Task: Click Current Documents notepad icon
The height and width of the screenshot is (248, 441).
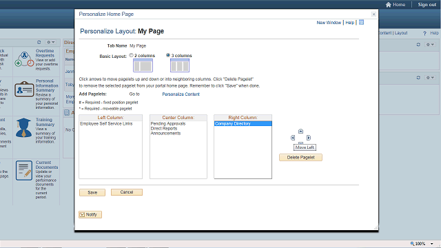Action: click(24, 170)
